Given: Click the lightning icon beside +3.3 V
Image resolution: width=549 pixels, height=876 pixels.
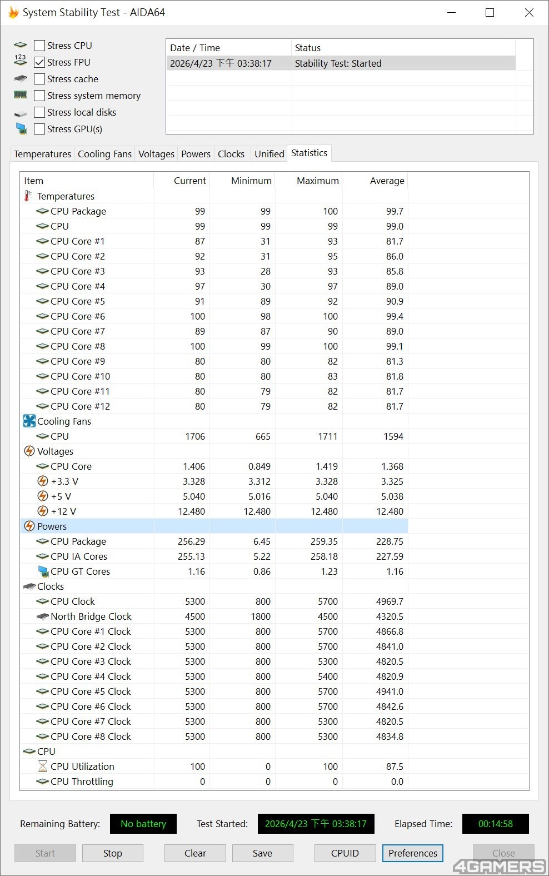Looking at the screenshot, I should coord(42,481).
